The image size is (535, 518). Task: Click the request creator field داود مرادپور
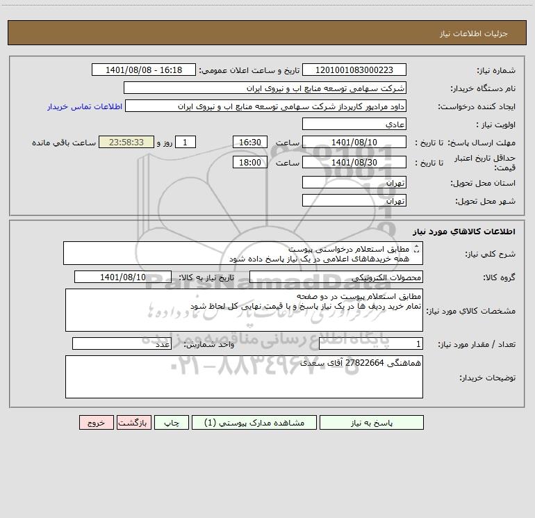click(266, 106)
